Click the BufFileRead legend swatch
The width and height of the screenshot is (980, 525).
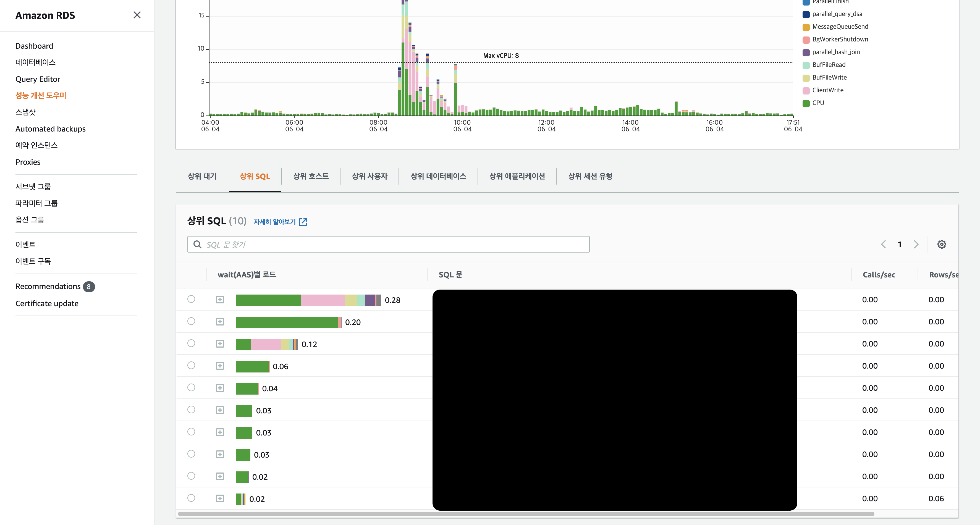point(806,65)
